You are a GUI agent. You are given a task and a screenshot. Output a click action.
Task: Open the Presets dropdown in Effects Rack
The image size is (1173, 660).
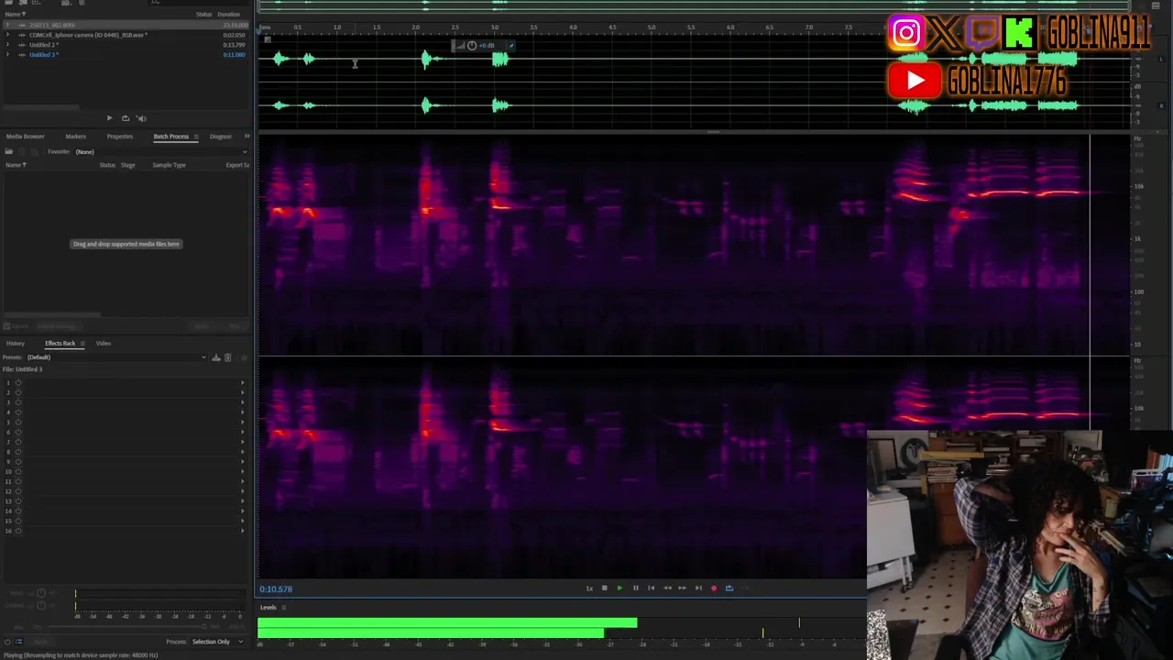click(x=116, y=357)
